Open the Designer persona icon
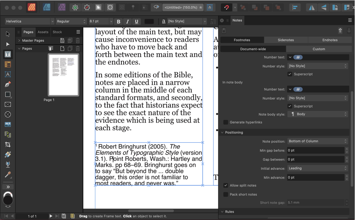This screenshot has height=220, width=355. [47, 7]
